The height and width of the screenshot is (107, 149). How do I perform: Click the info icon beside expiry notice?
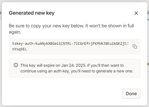(x=16, y=65)
